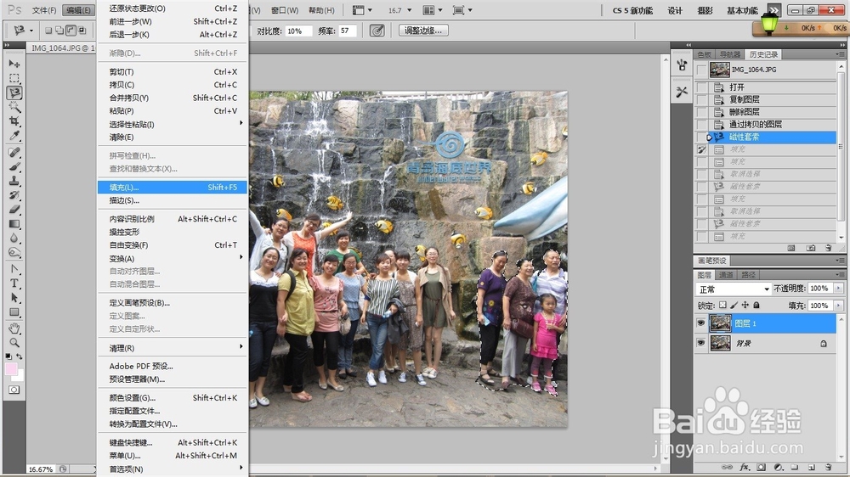Screen dimensions: 850x477
Task: Open the tool preset picker arrow
Action: (x=31, y=31)
